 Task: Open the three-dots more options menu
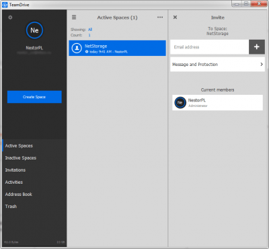160,17
